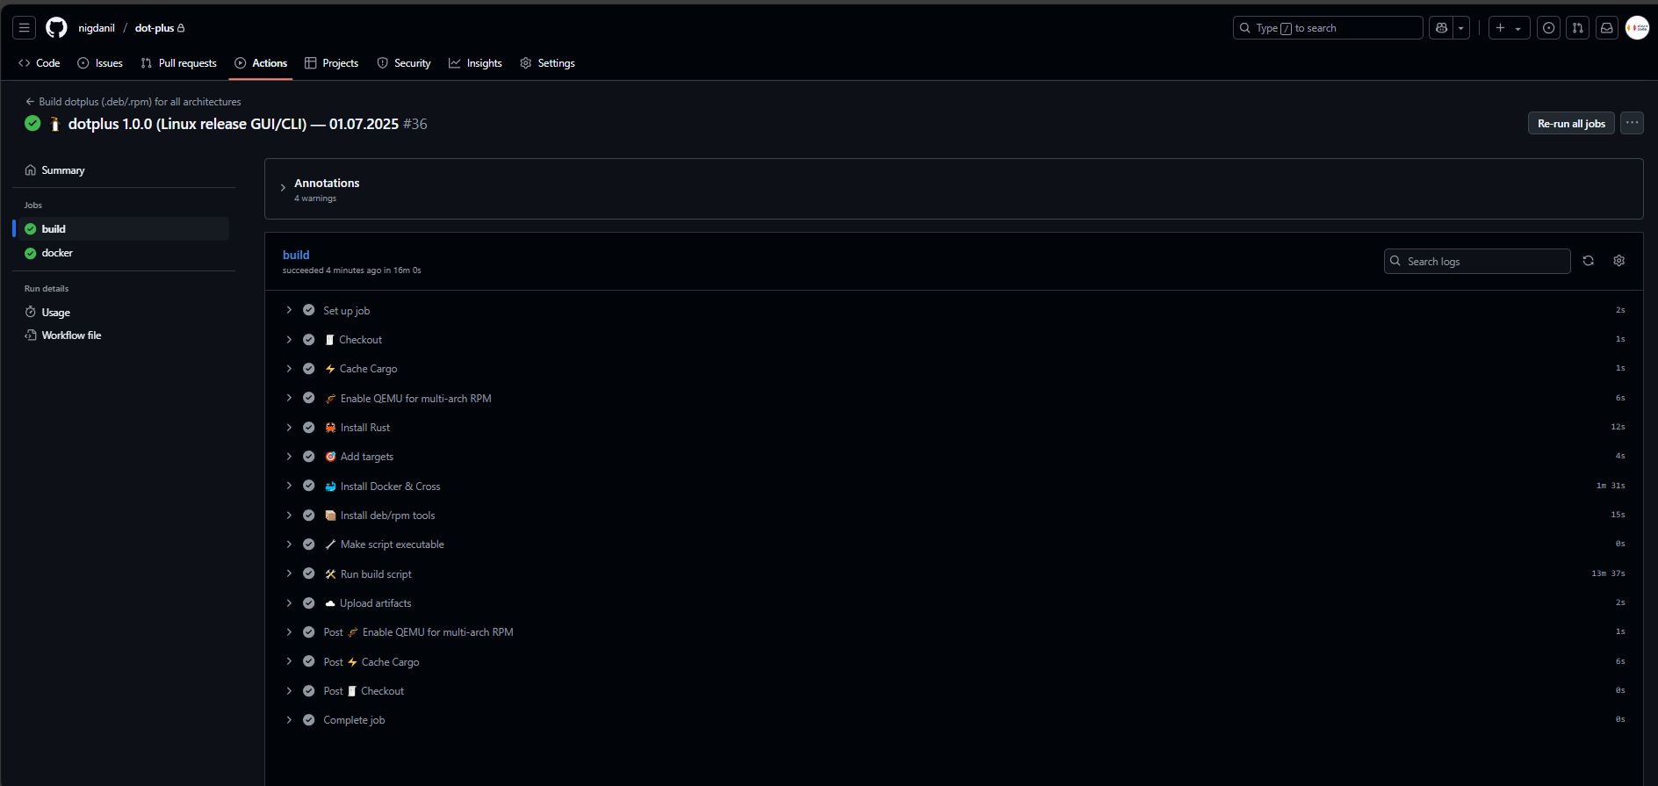Go back to Build dotplus workflow link
Image resolution: width=1658 pixels, height=786 pixels.
click(x=133, y=102)
